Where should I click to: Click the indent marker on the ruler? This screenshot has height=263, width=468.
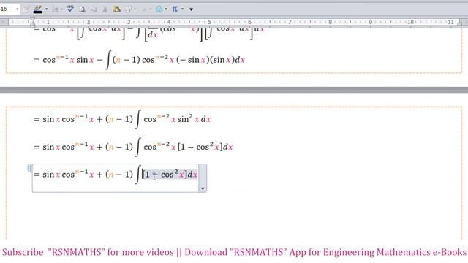32,22
